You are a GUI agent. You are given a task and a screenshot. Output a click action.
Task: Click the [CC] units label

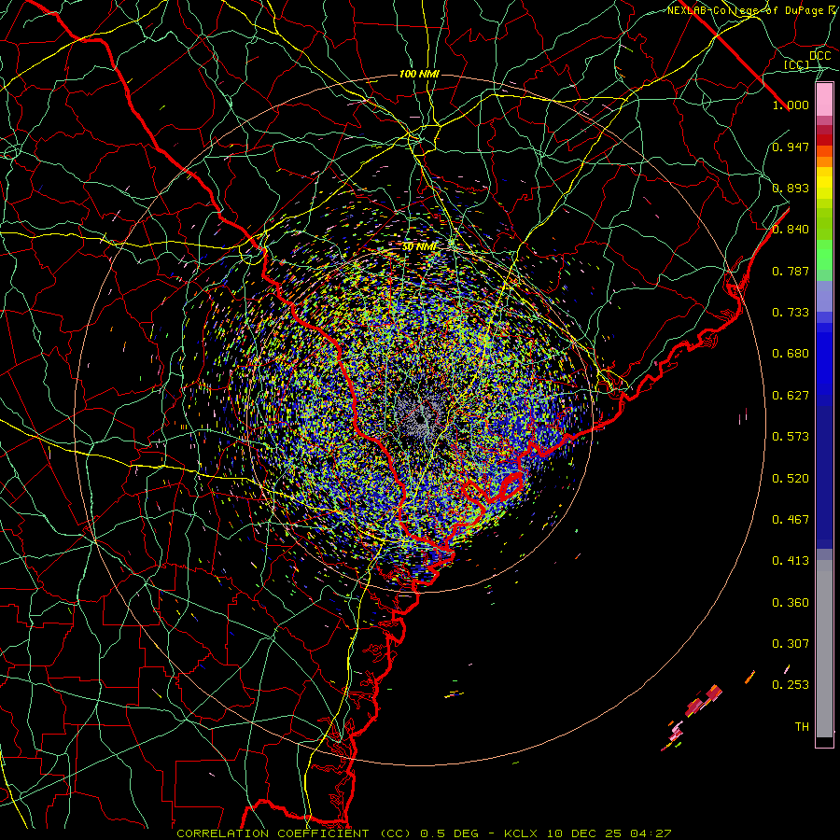796,64
